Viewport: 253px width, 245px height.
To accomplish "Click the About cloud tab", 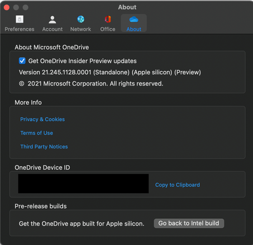I will (x=133, y=23).
